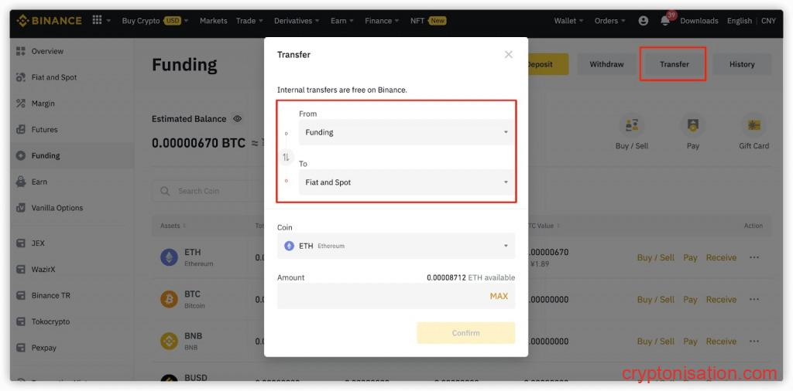Open the user profile icon
This screenshot has height=391, width=793.
click(x=643, y=21)
